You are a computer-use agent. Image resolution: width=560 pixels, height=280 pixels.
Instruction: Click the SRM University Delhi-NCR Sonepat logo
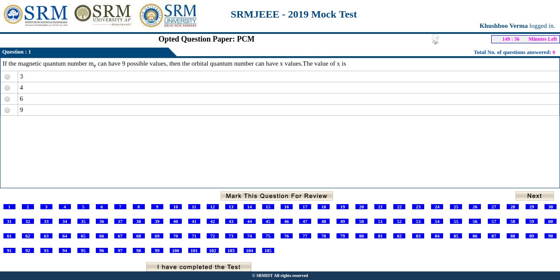(x=168, y=15)
